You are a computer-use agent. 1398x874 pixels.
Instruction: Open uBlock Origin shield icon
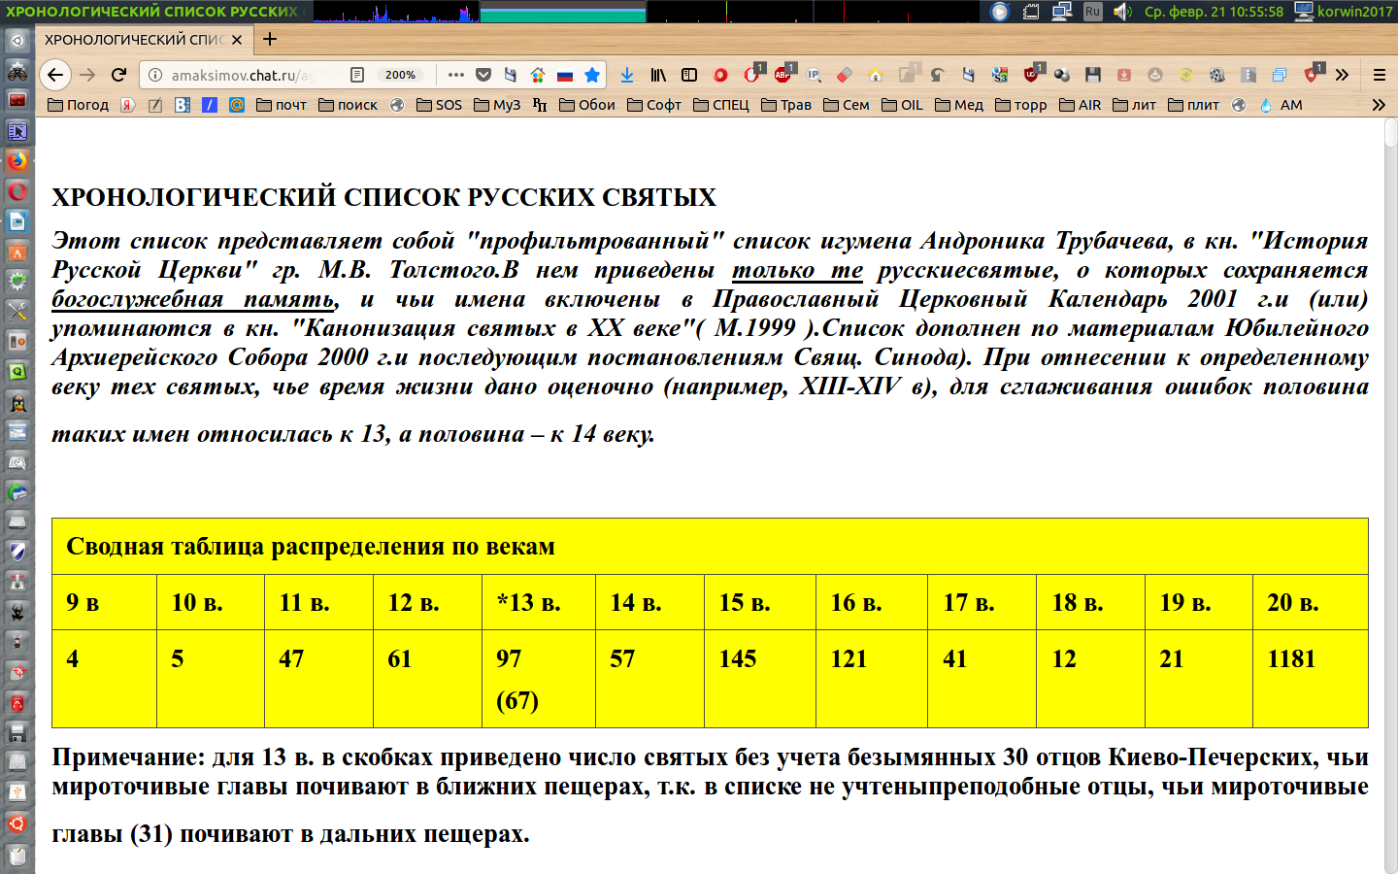click(x=1031, y=75)
